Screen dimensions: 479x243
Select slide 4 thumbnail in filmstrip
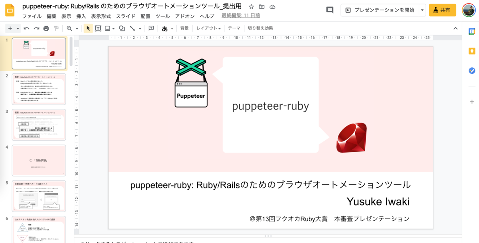39,161
